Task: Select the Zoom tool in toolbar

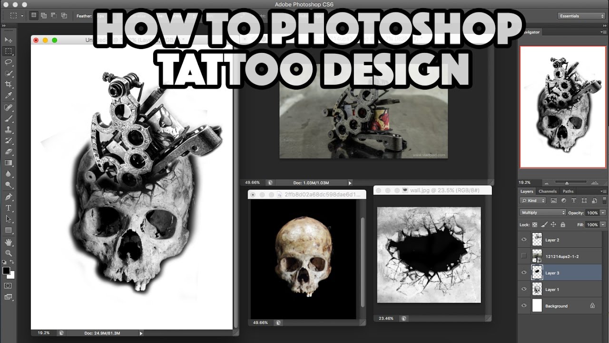Action: (8, 253)
